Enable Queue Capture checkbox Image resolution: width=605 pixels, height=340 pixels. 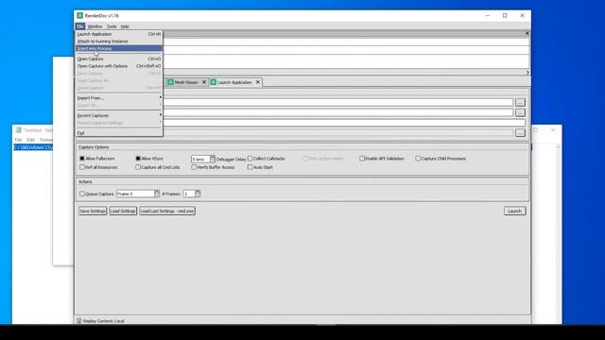pos(82,194)
